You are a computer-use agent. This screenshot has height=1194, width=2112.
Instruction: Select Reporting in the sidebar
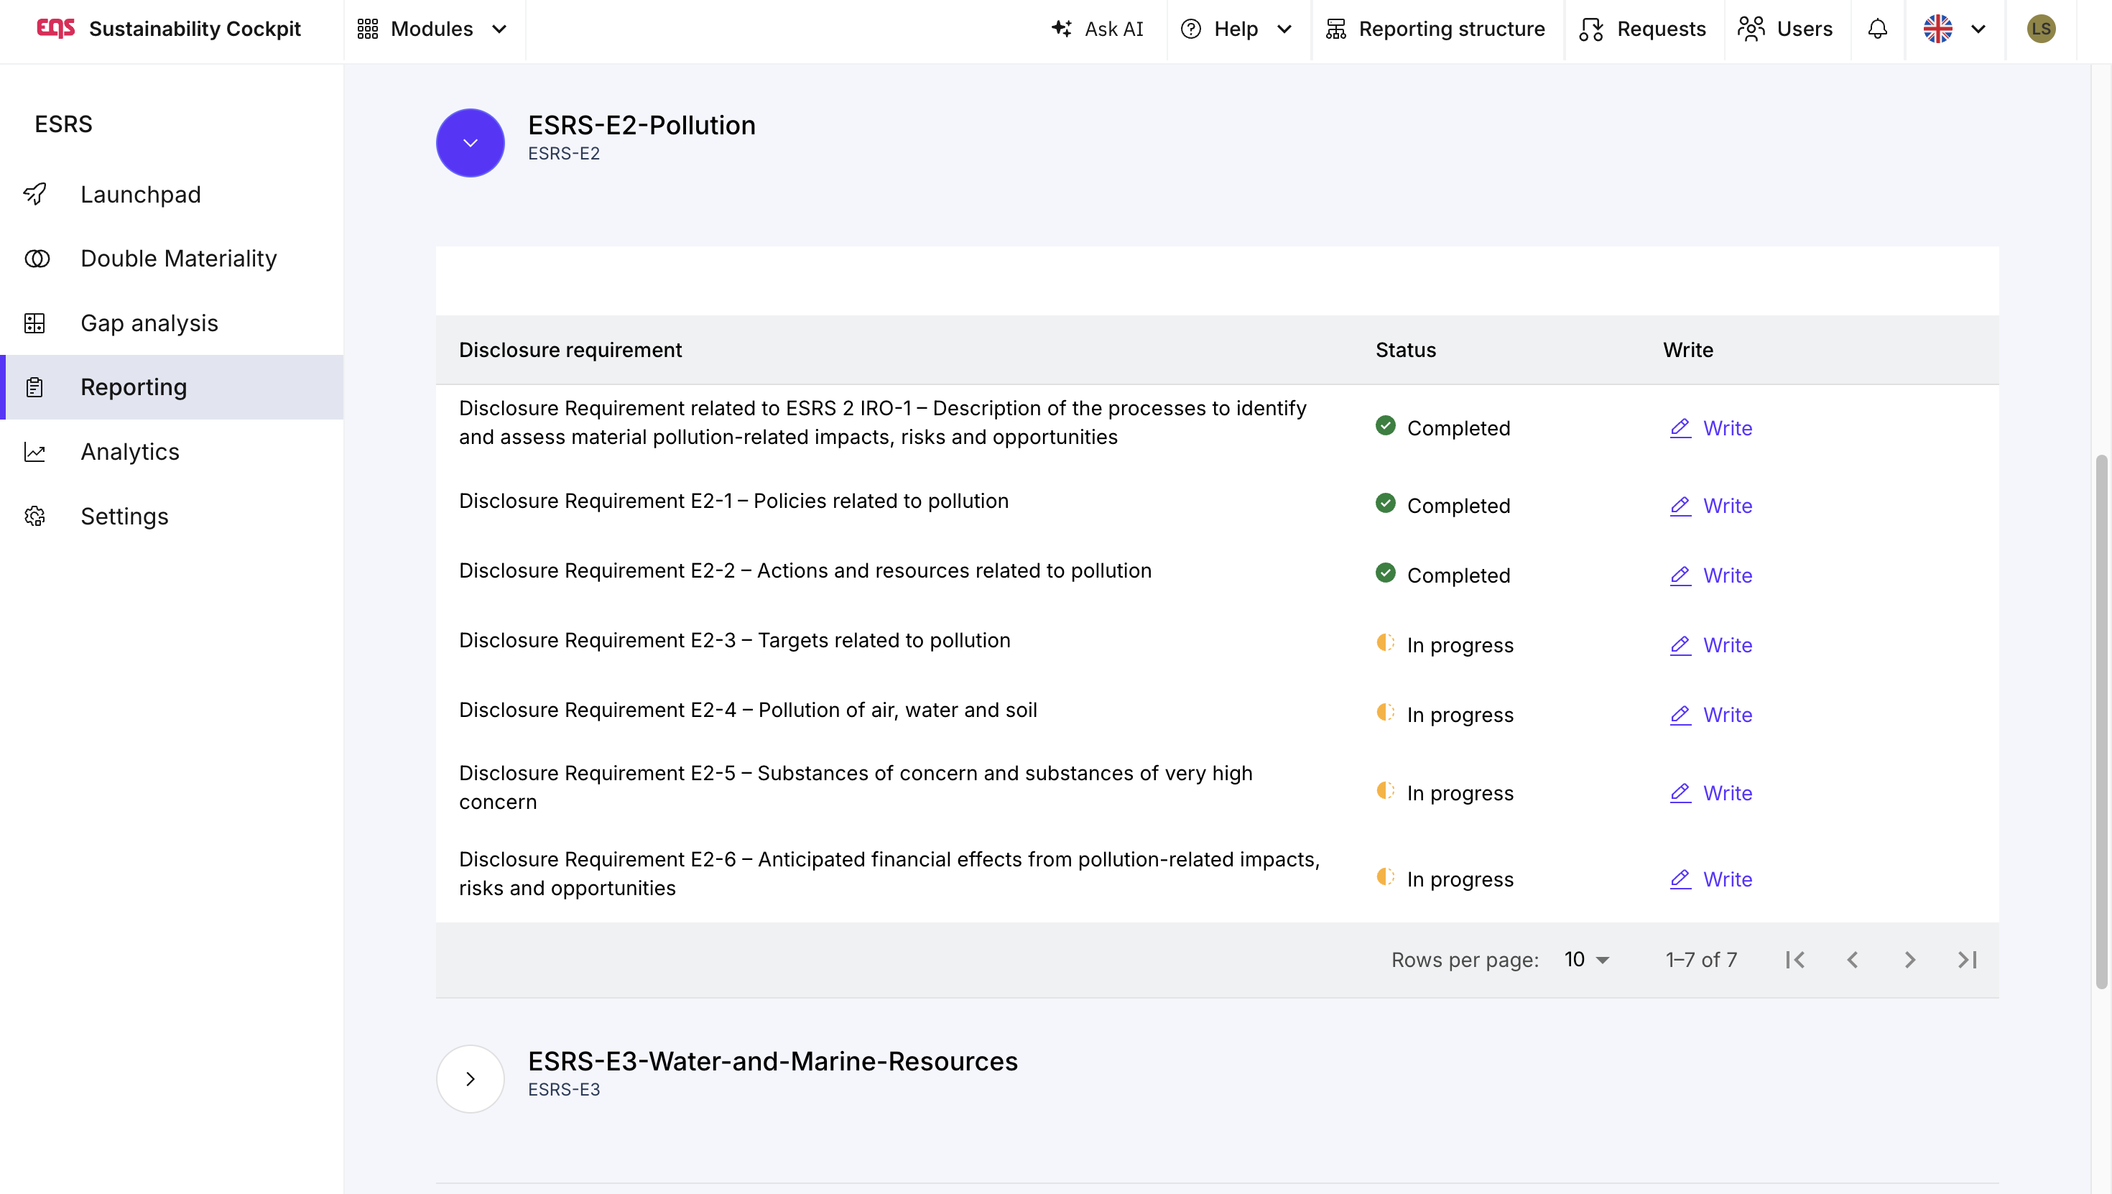click(172, 387)
